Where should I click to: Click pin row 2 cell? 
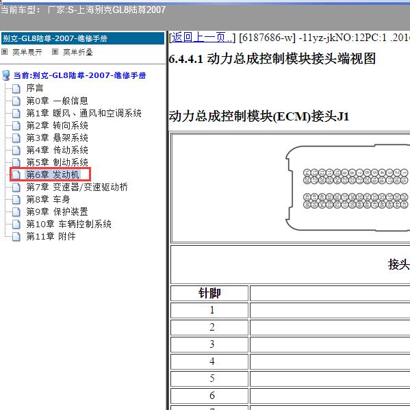[209, 327]
